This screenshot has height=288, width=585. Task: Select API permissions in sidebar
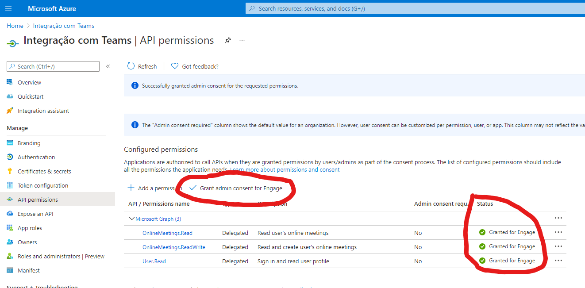(x=58, y=200)
